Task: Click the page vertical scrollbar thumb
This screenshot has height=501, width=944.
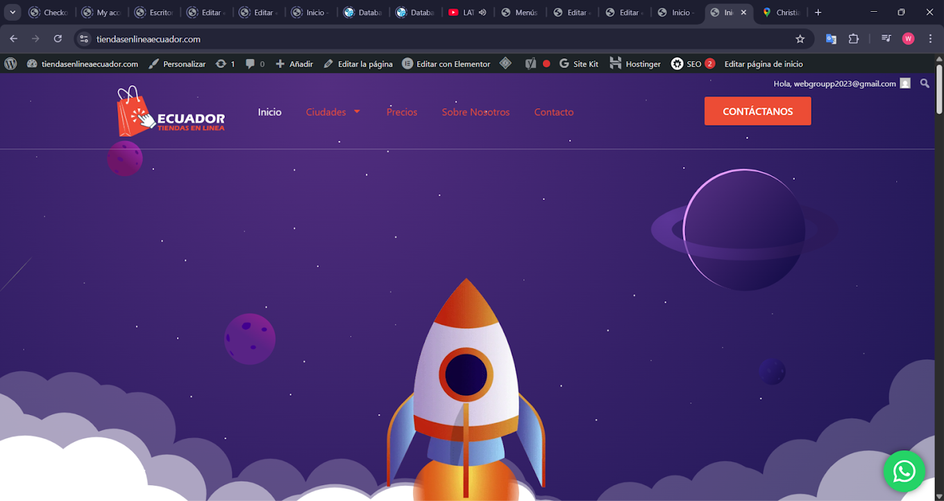Action: point(939,89)
